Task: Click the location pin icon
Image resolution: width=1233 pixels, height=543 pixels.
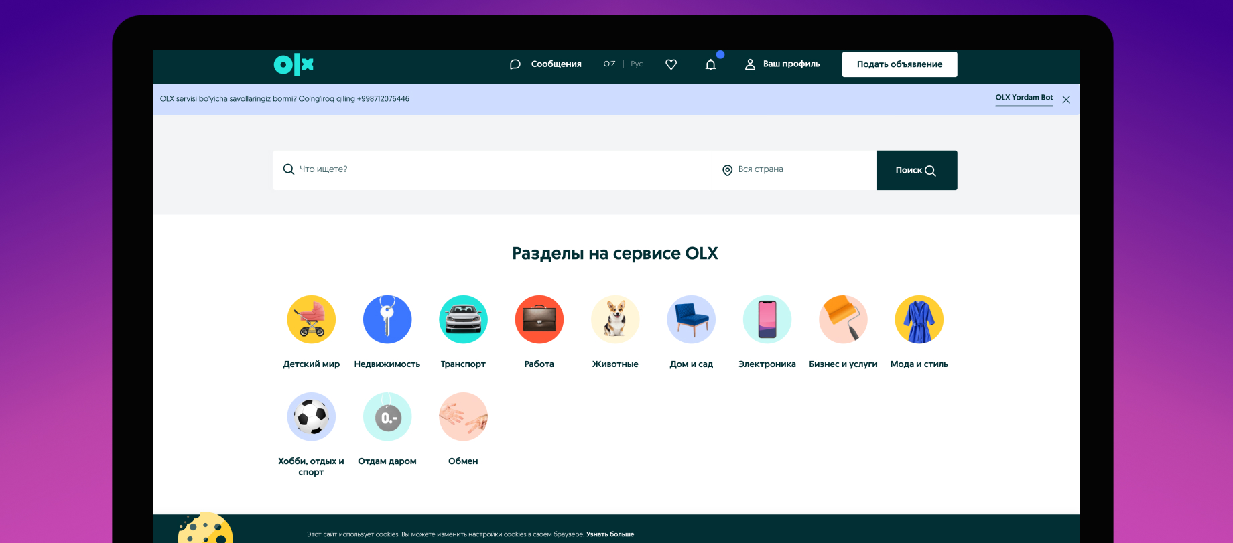Action: (x=727, y=170)
